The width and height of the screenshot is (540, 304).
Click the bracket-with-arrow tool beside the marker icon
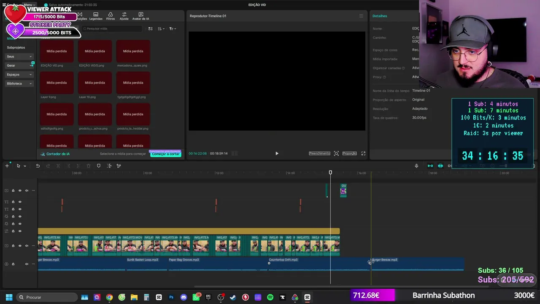[x=109, y=166]
